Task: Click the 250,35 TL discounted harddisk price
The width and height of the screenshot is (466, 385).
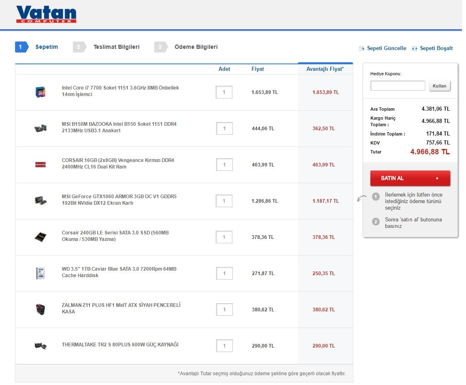Action: (324, 273)
